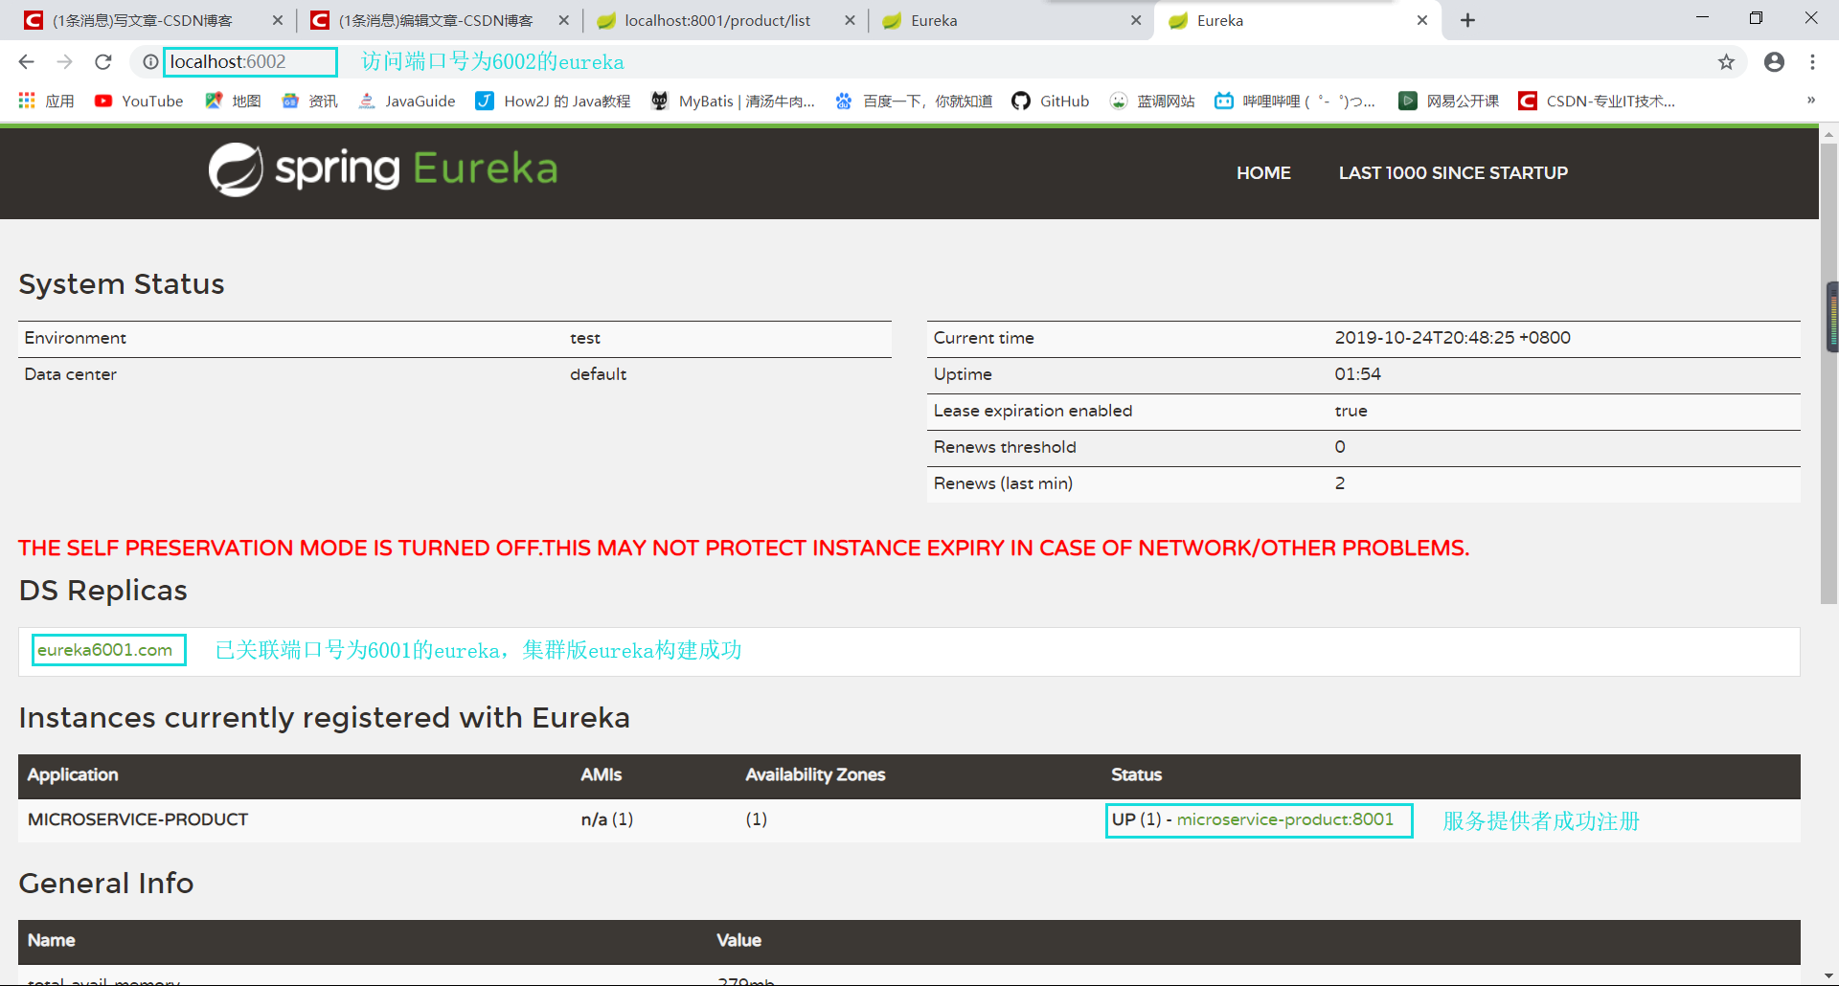This screenshot has width=1839, height=986.
Task: Click the DS Replicas heading
Action: (102, 591)
